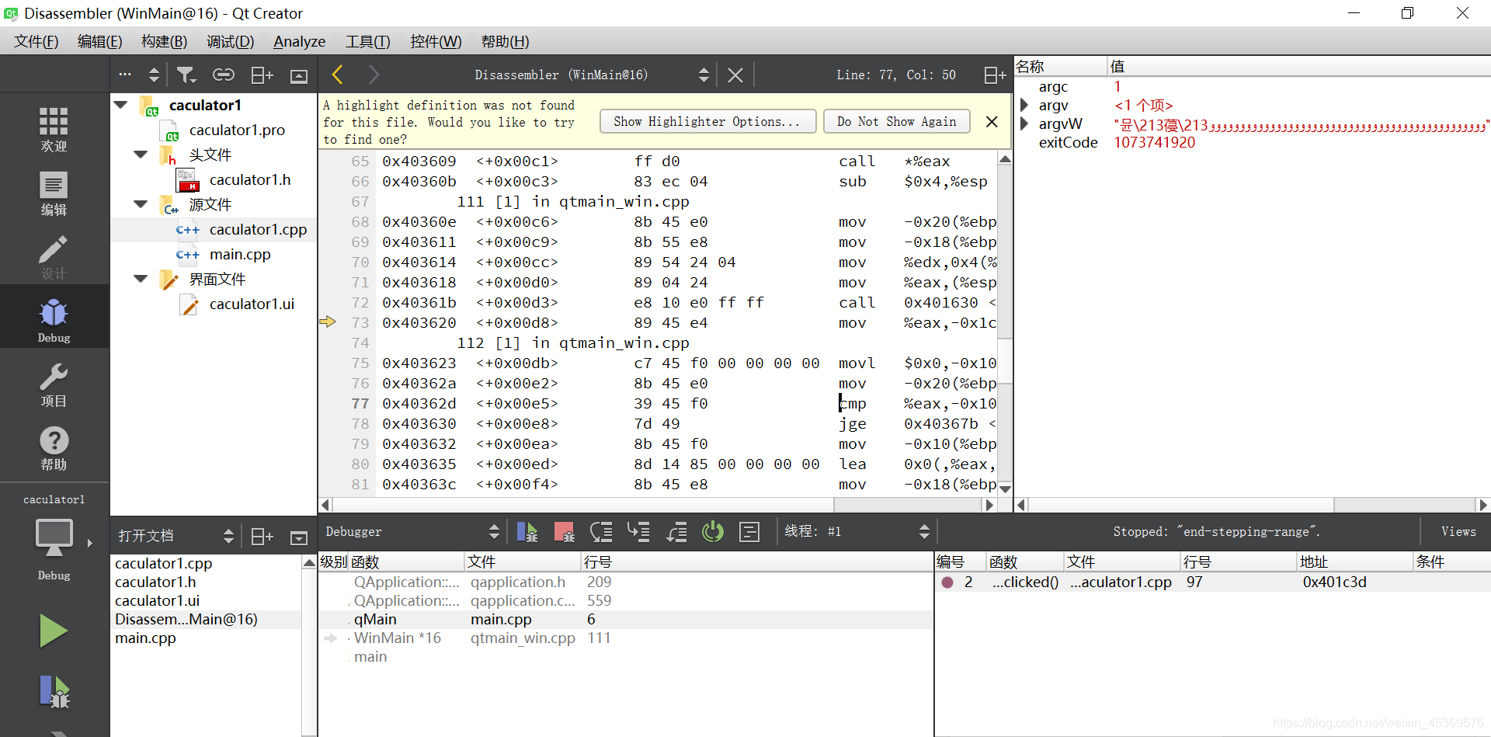Close highlight definition info bar
1491x737 pixels.
[992, 122]
